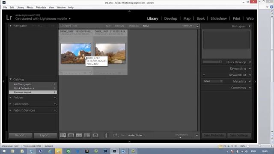Create a new collection with plus icon
274x154 pixels.
tap(55, 104)
